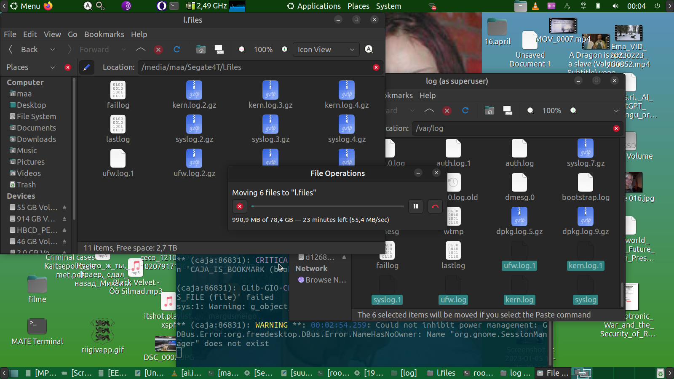Image resolution: width=674 pixels, height=379 pixels.
Task: Eject the 55 GB Volume device
Action: coord(64,208)
